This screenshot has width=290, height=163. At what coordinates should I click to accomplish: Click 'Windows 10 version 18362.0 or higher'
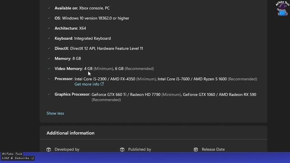click(x=96, y=18)
